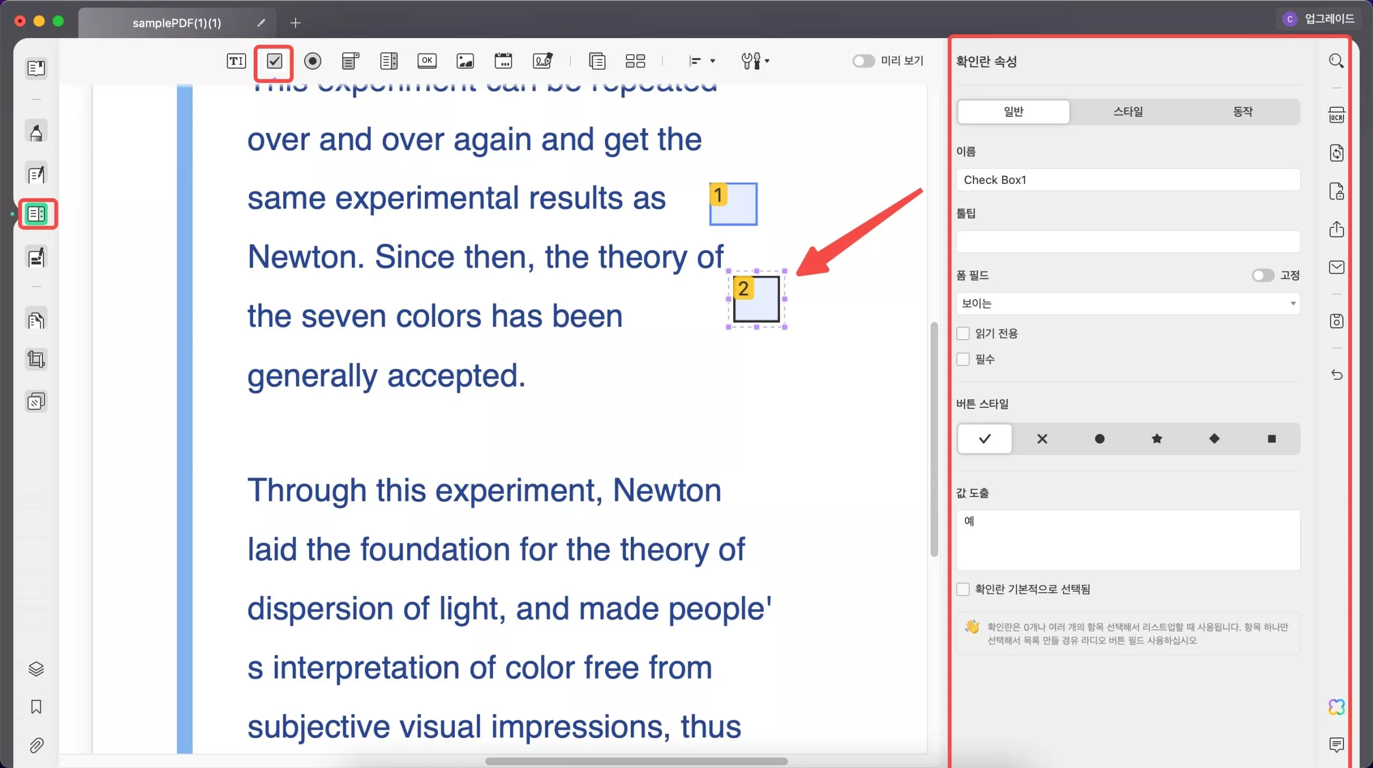Select the List Box tool
The image size is (1373, 768).
point(389,61)
